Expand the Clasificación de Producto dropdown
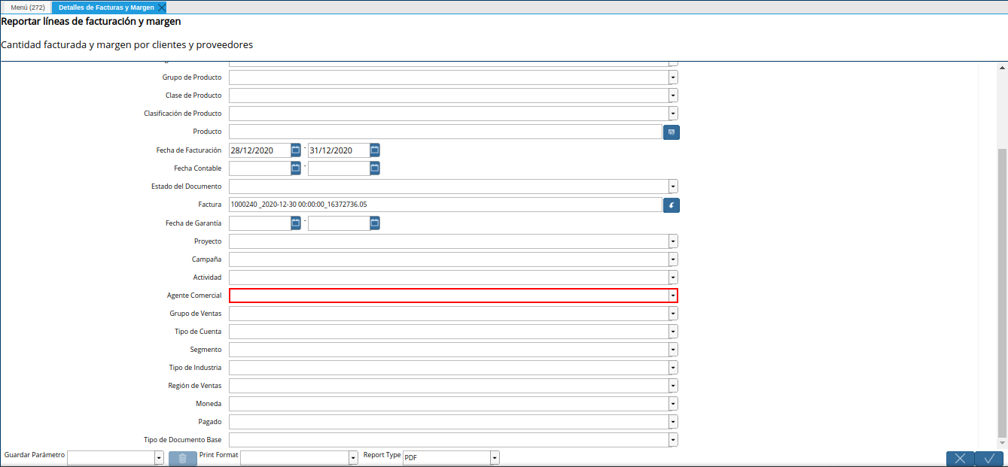This screenshot has width=1008, height=467. [x=673, y=114]
